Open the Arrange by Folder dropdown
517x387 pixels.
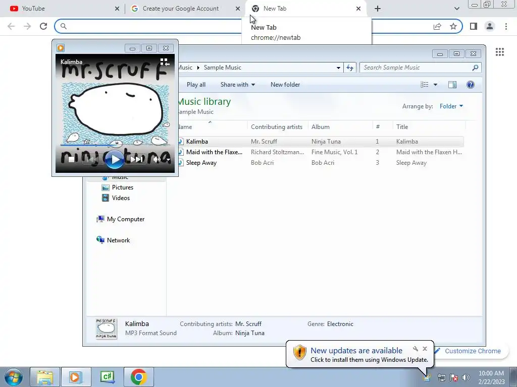coord(451,106)
